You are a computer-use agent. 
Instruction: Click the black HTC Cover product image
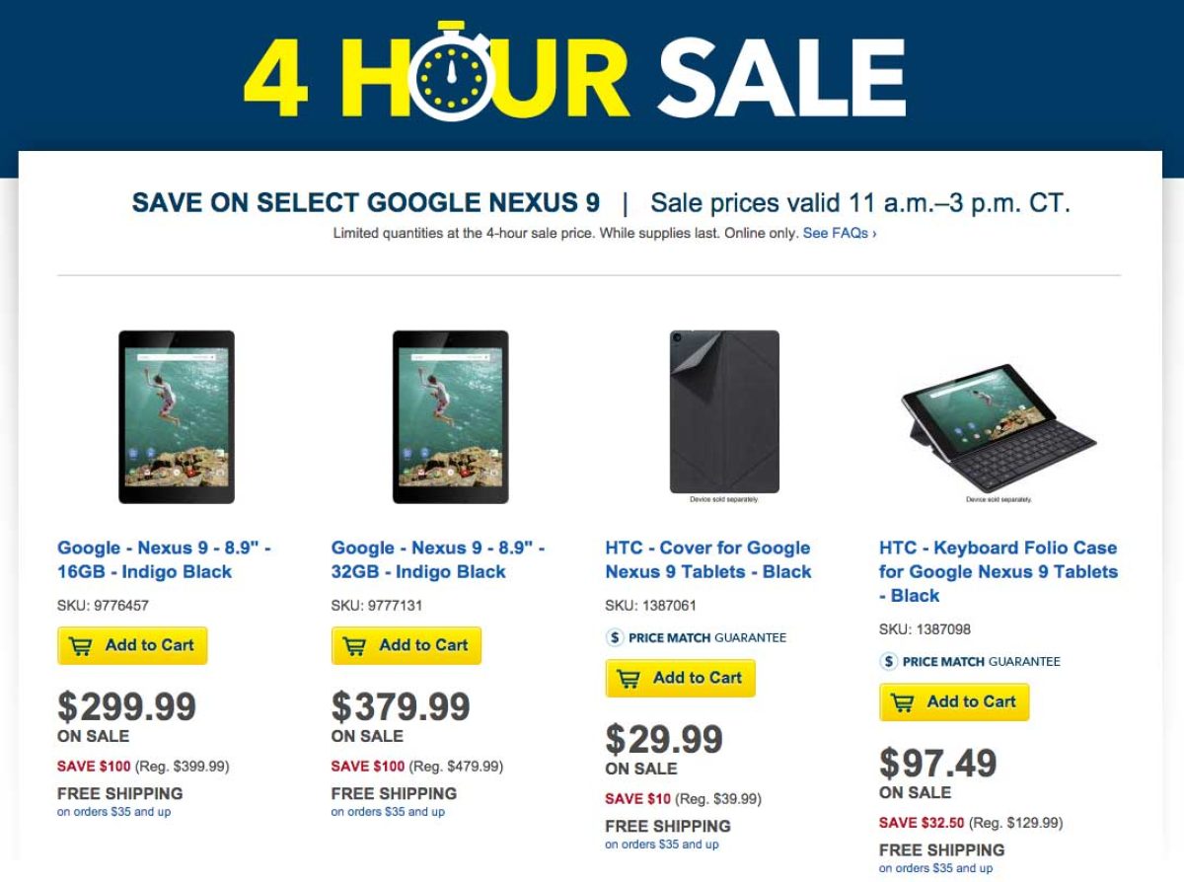click(724, 411)
